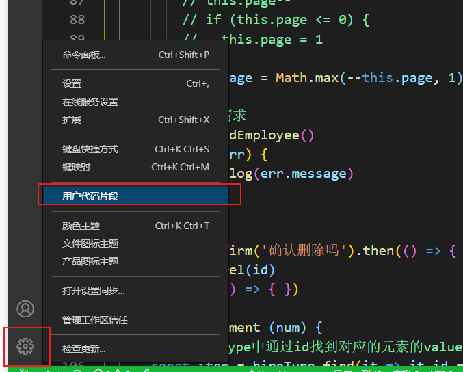463x372 pixels.
Task: Open 在线服务设置 menu entry
Action: tap(135, 102)
